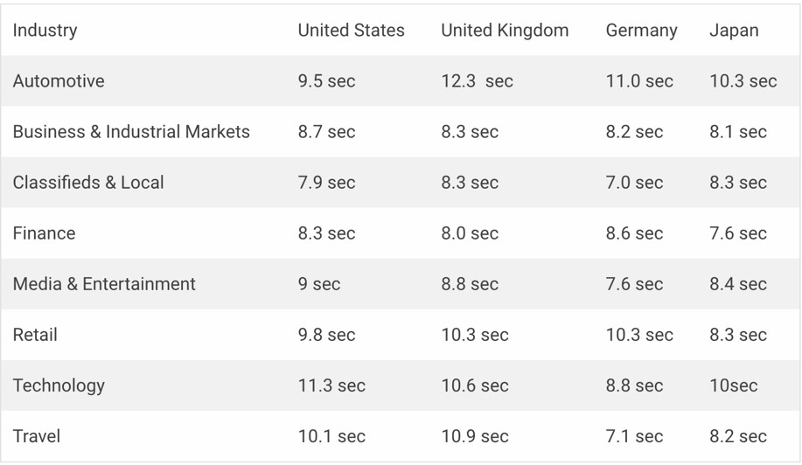Select the Technology row label

pyautogui.click(x=59, y=385)
